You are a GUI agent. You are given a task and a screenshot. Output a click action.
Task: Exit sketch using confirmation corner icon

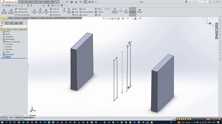208,23
